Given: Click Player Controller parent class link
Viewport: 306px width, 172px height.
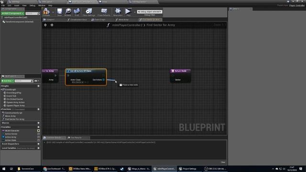Looking at the screenshot, I should click(296, 5).
